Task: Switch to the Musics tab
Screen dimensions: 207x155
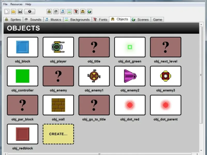Action: pyautogui.click(x=53, y=20)
